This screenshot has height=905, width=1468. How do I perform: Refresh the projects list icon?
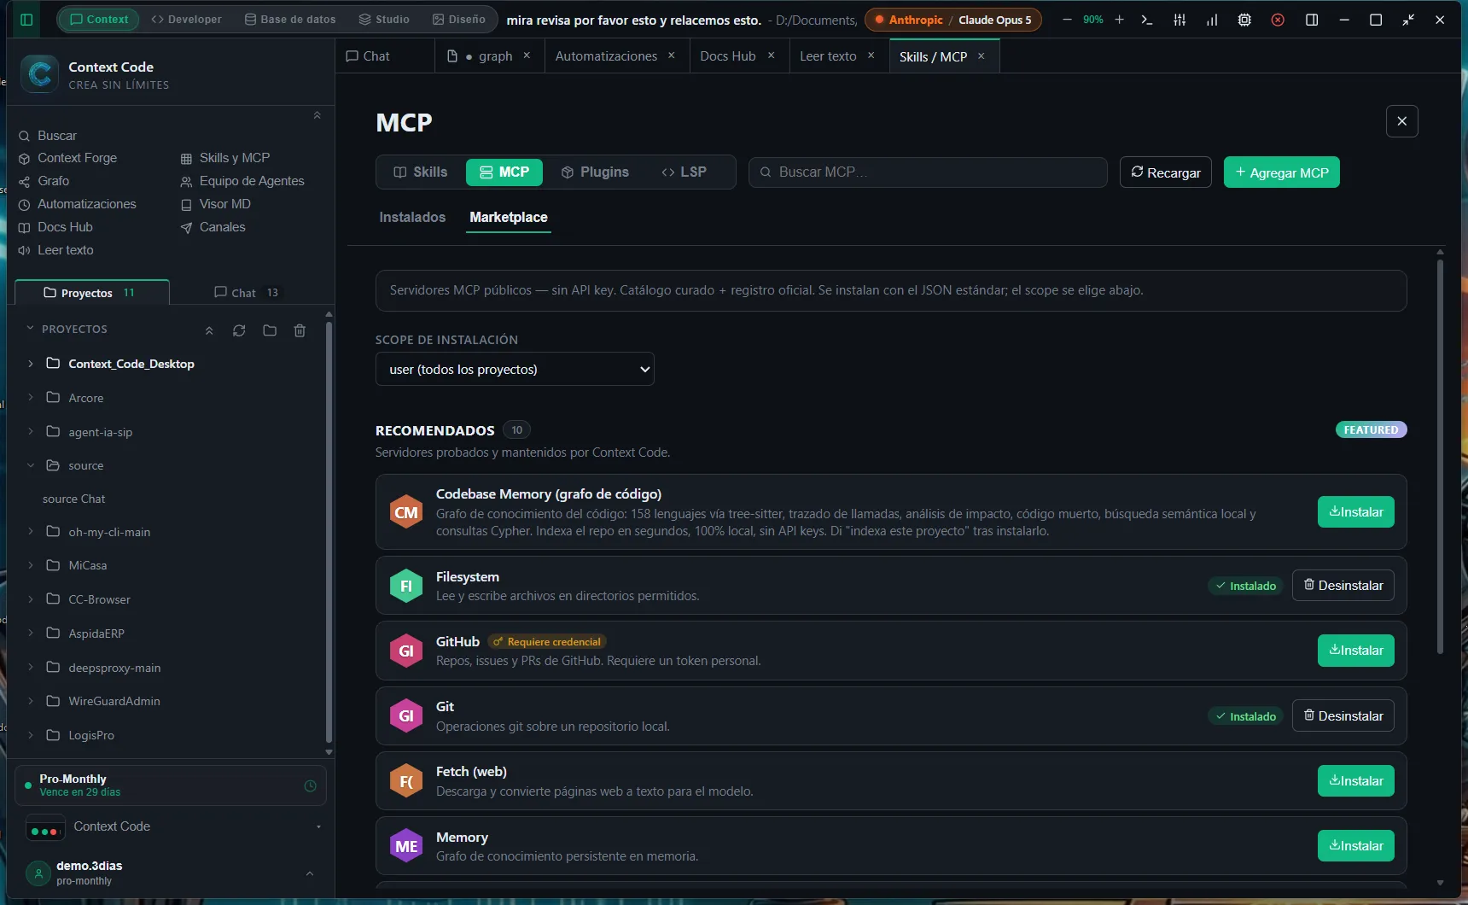239,330
